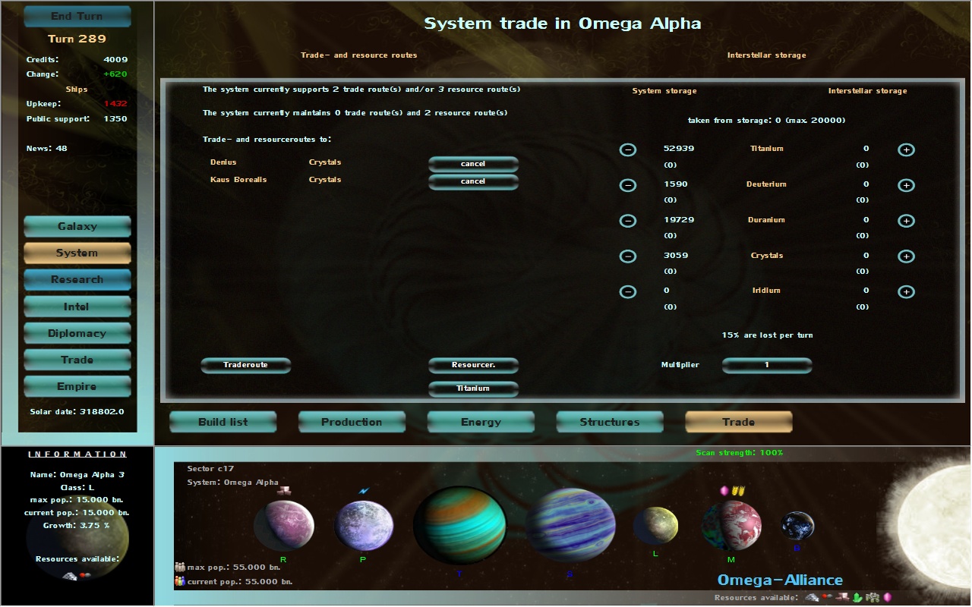Cancel the Kaus Borealis resource route
Screen dimensions: 972x607
473,181
